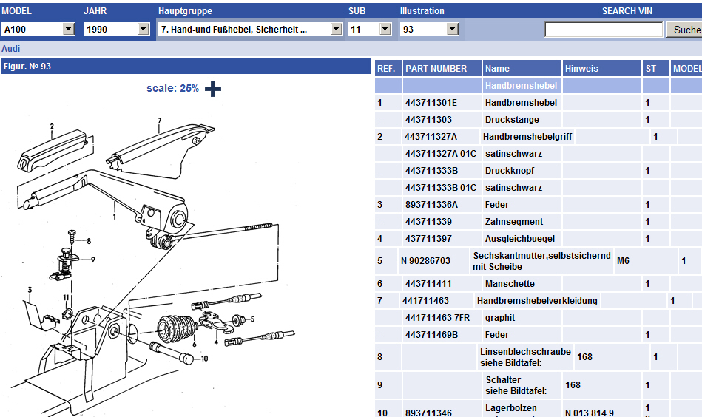Viewport: 702px width, 417px height.
Task: Click the Handbremshebel group header row
Action: click(521, 86)
